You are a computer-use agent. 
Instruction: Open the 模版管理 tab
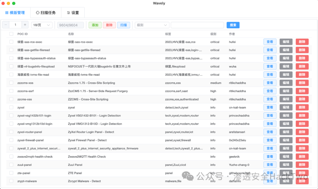tap(15, 13)
